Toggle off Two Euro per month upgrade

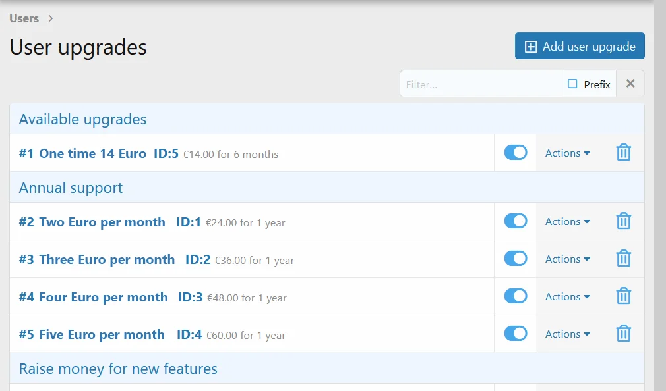516,221
